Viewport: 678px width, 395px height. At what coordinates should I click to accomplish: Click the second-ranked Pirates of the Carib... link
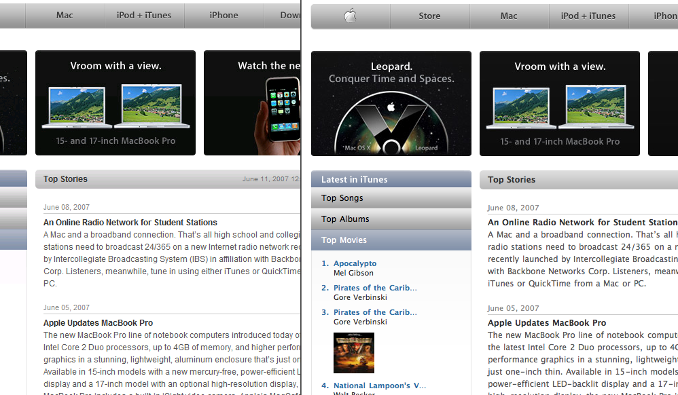click(375, 288)
